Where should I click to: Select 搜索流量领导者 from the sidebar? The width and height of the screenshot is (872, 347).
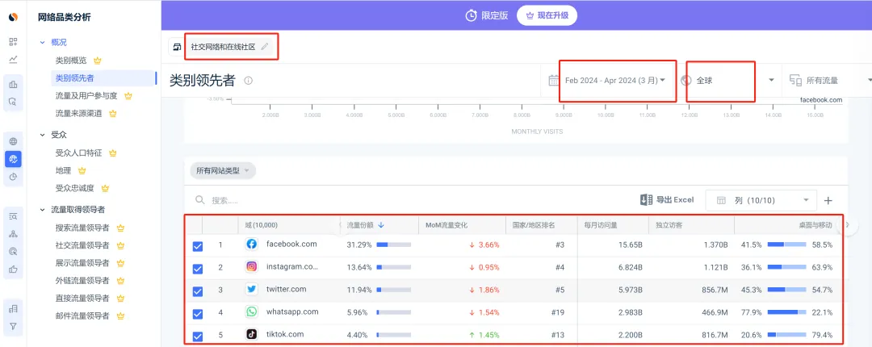[82, 228]
